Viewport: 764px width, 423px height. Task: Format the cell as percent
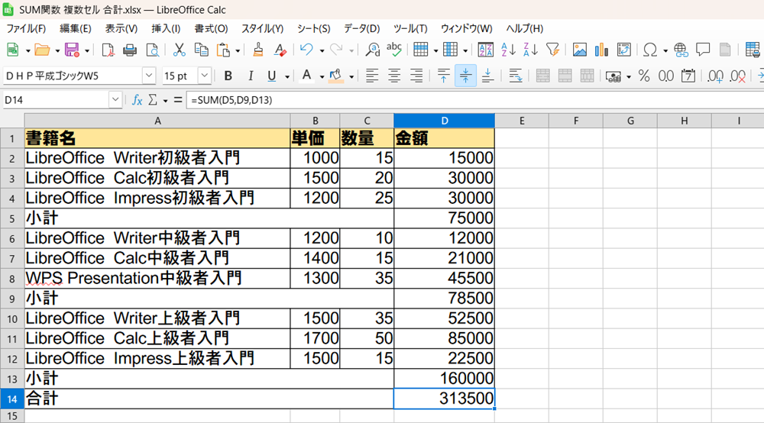644,76
